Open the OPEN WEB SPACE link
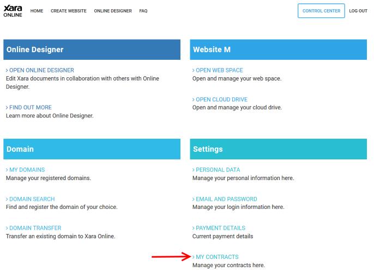 pos(218,70)
